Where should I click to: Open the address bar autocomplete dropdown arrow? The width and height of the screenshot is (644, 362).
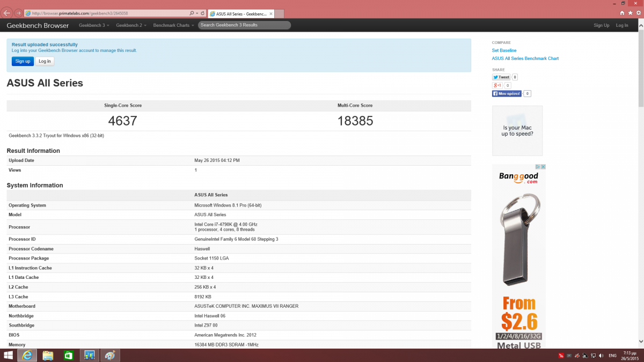197,13
